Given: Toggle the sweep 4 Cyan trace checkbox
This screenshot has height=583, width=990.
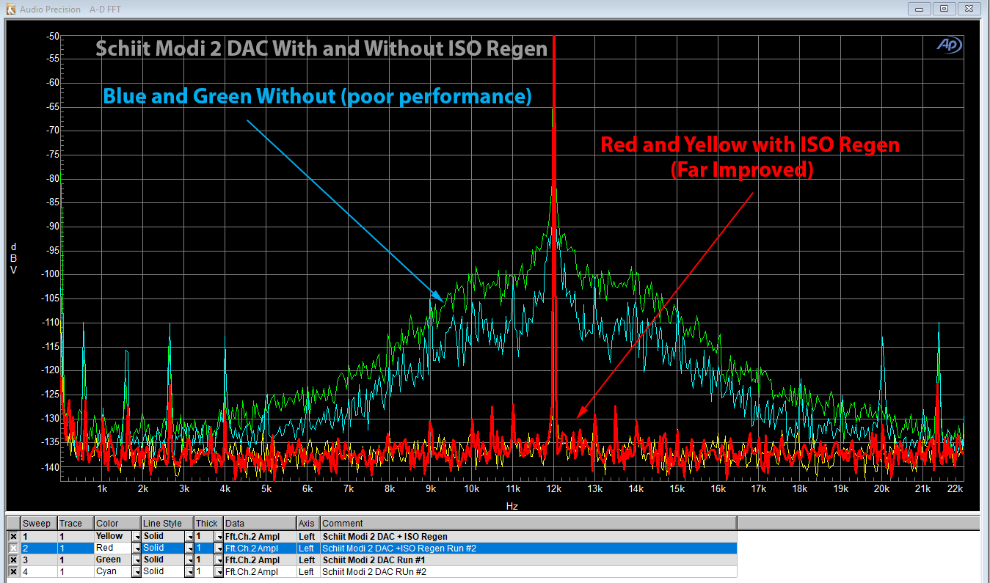Looking at the screenshot, I should [13, 572].
